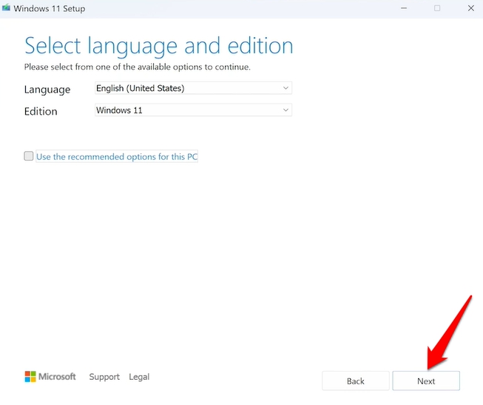The width and height of the screenshot is (483, 405).
Task: Open the Support link
Action: pyautogui.click(x=104, y=377)
